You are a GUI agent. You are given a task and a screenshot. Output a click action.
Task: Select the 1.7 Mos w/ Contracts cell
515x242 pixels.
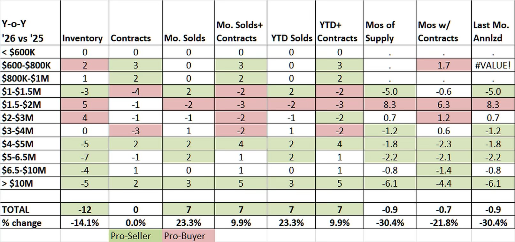[x=443, y=65]
